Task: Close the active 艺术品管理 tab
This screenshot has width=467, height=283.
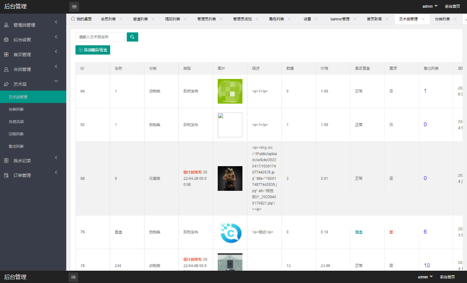Action: [423, 19]
